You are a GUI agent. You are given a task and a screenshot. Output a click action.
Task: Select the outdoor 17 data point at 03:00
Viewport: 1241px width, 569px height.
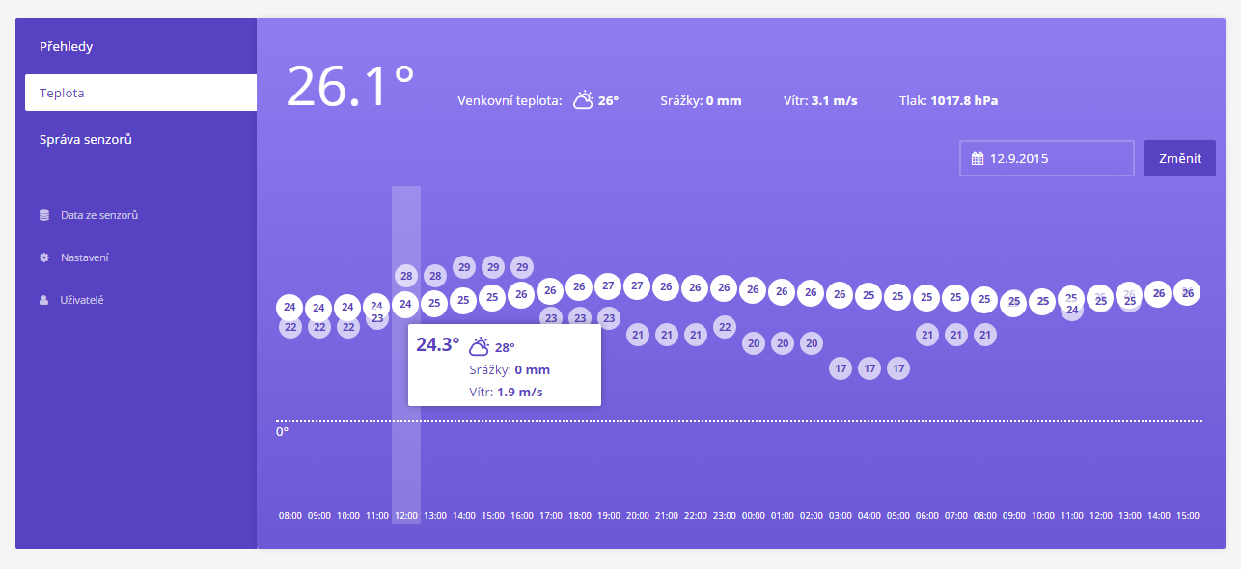[841, 368]
